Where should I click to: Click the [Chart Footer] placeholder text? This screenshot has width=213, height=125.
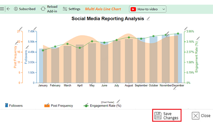click(107, 102)
